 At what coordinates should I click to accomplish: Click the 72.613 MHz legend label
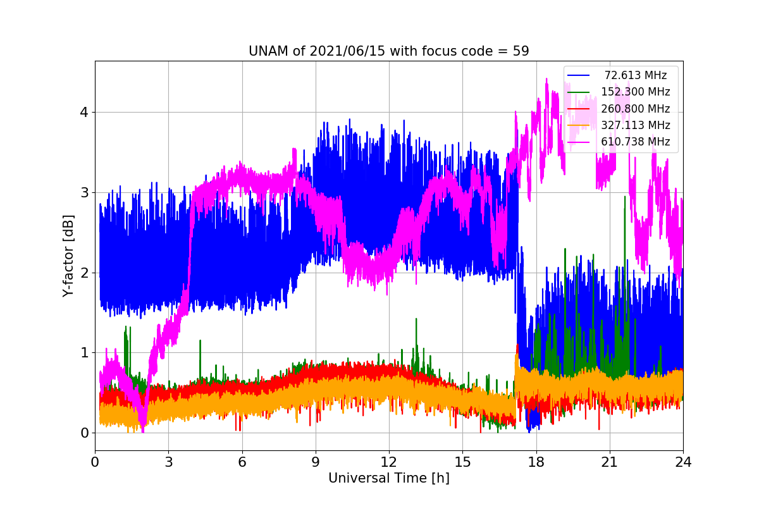[636, 75]
